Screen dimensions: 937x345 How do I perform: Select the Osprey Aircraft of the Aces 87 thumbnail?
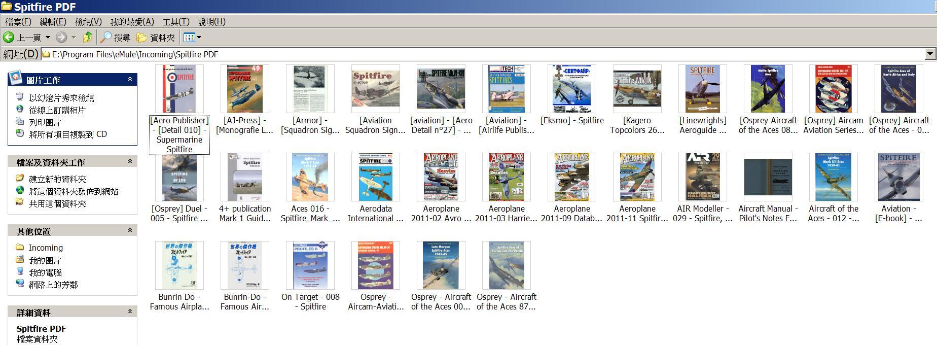507,265
